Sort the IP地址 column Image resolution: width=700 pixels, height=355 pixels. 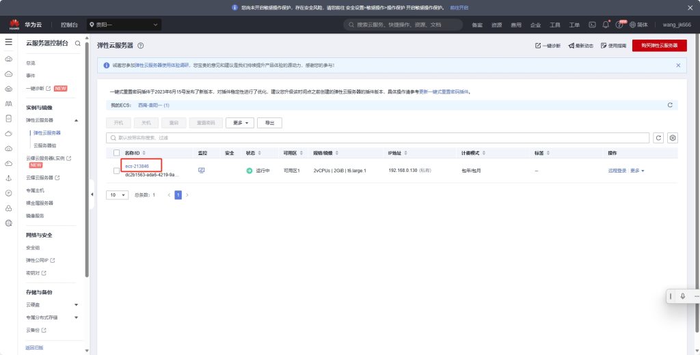tap(406, 153)
